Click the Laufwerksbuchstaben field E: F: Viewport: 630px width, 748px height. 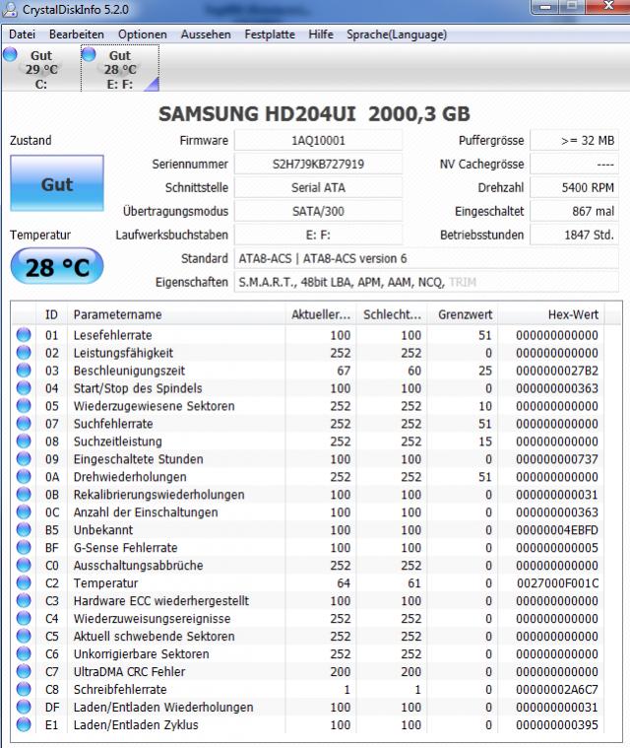point(318,235)
